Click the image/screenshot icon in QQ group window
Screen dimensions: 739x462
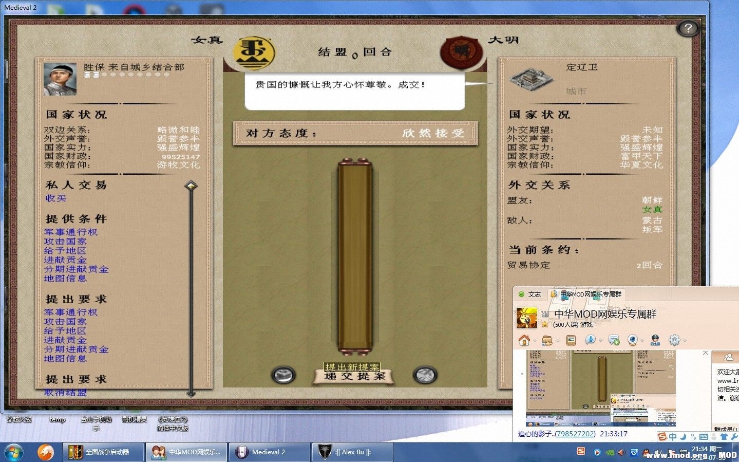point(571,340)
